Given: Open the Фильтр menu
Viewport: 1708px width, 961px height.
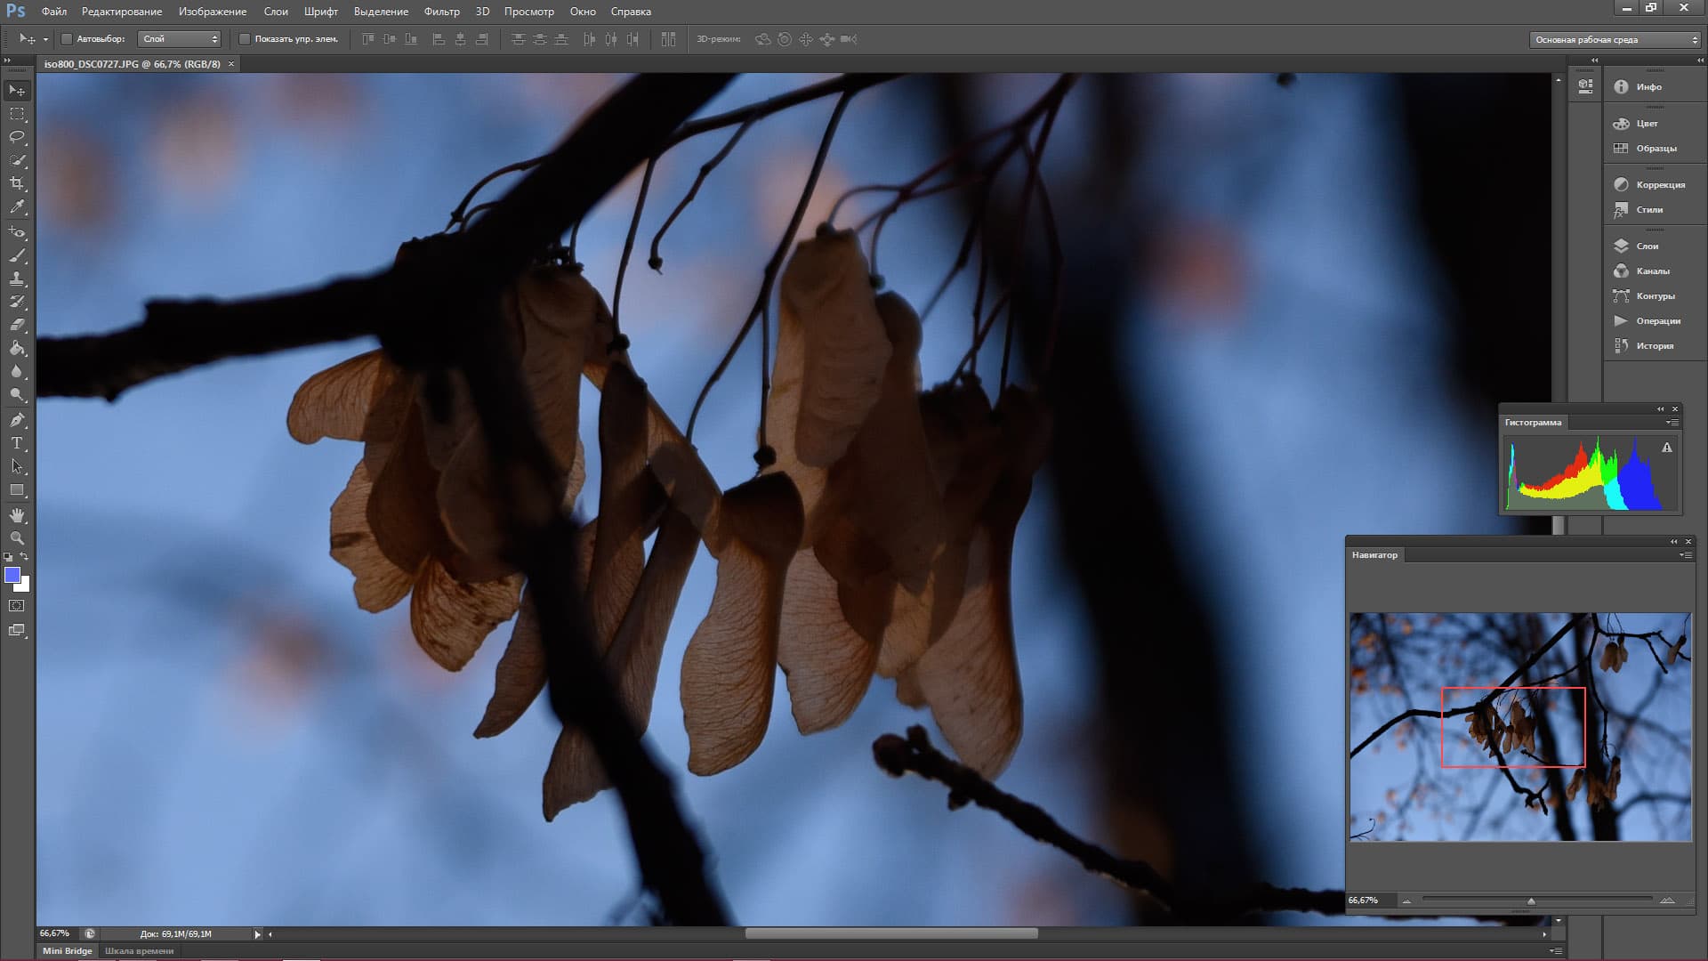Looking at the screenshot, I should [x=441, y=12].
